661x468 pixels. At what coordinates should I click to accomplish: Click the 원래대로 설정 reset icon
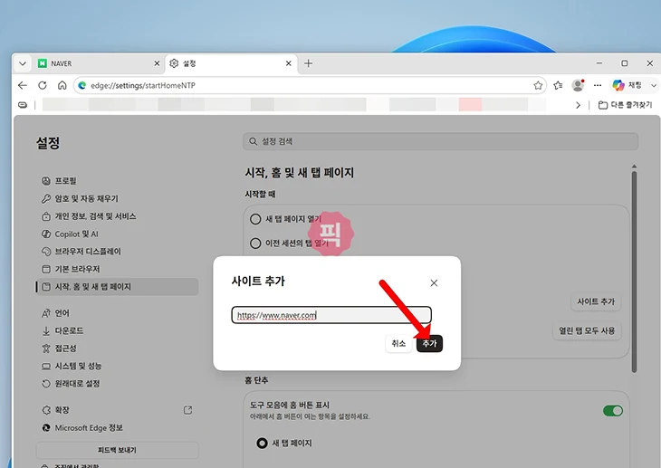pyautogui.click(x=46, y=384)
